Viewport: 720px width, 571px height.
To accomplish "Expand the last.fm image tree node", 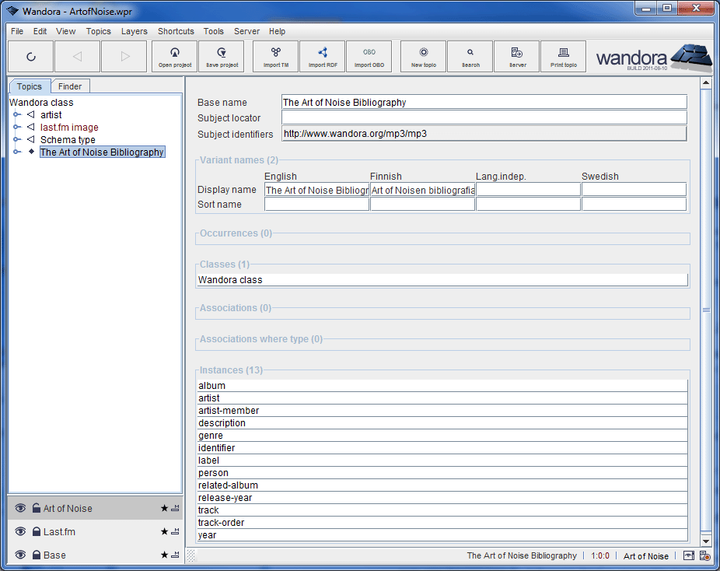I will coord(16,128).
